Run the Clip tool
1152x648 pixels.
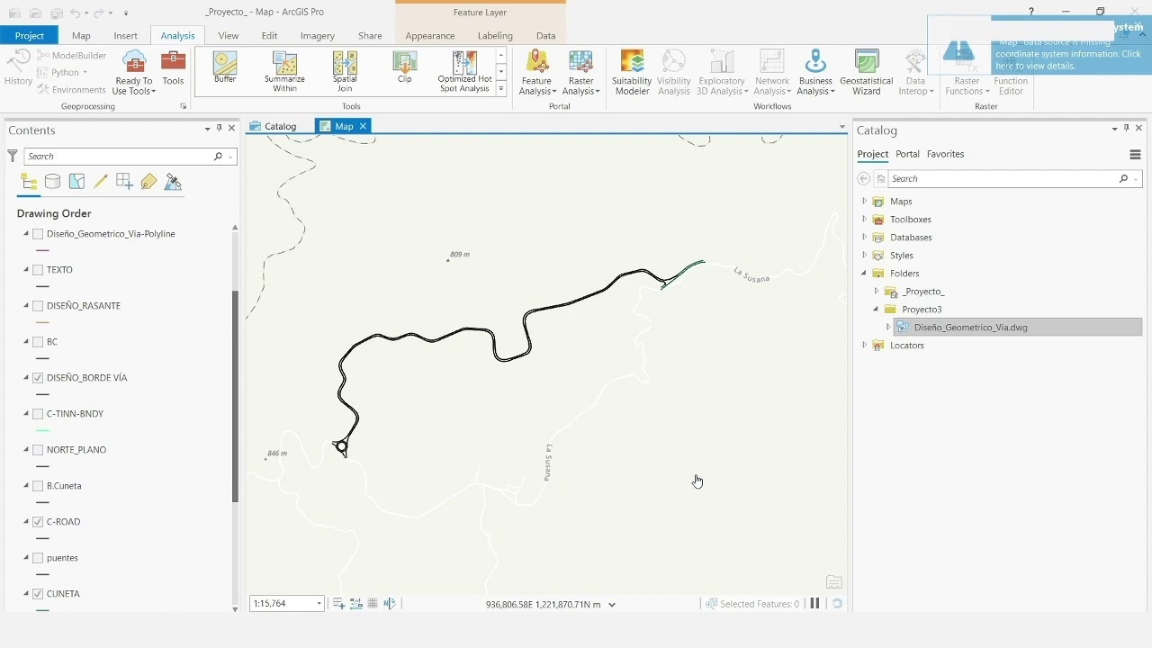405,68
